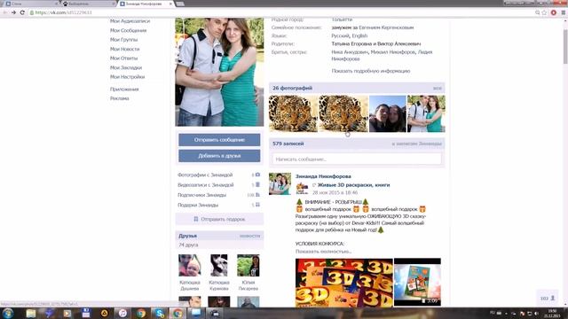
Task: Open post author Зинаида Никифорова name
Action: click(x=323, y=176)
